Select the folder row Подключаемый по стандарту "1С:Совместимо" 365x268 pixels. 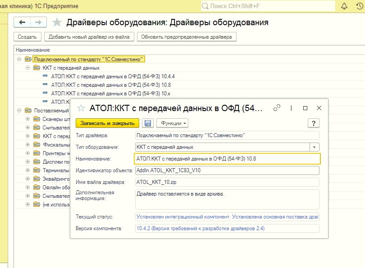[88, 59]
